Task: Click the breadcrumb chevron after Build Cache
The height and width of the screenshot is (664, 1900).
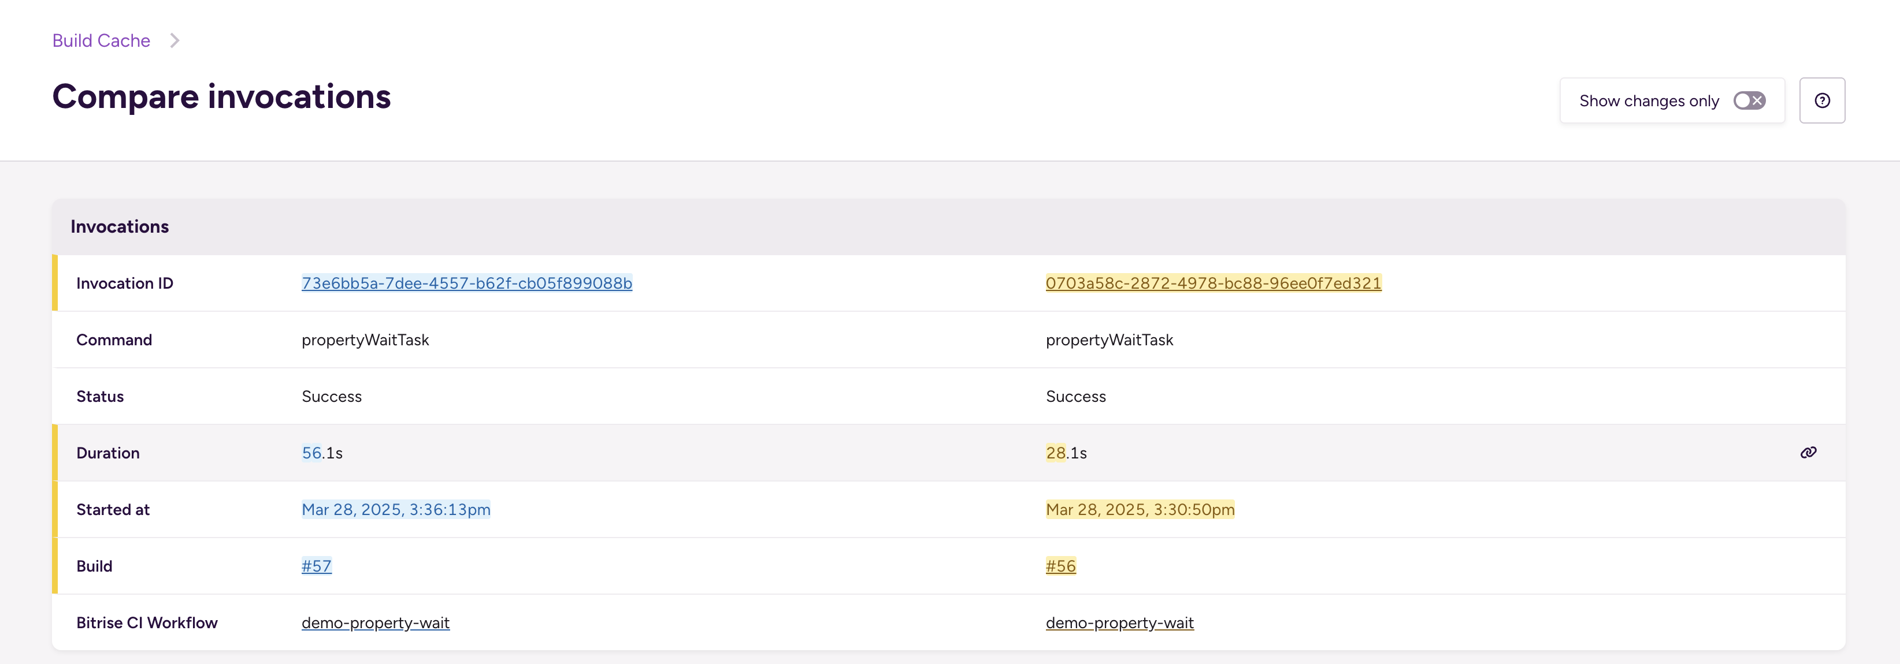Action: [174, 40]
